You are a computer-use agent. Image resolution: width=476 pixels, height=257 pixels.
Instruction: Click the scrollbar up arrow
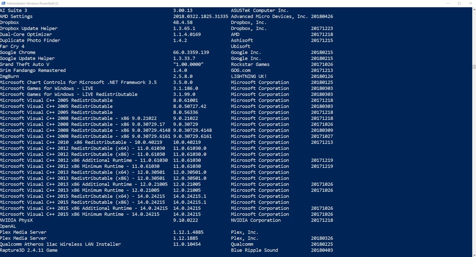474,9
